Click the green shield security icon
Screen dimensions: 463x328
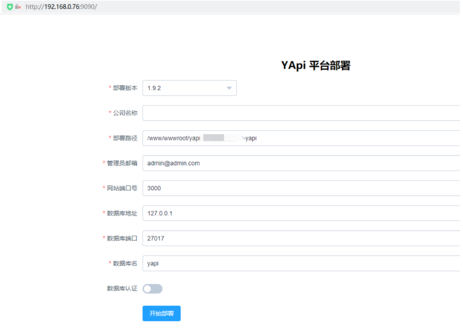point(10,7)
